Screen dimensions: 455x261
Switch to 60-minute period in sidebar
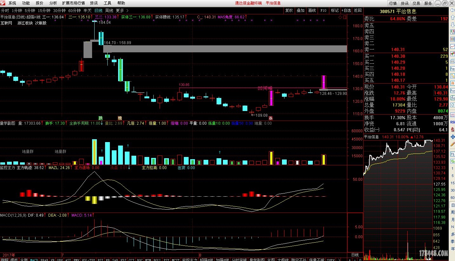point(452,198)
